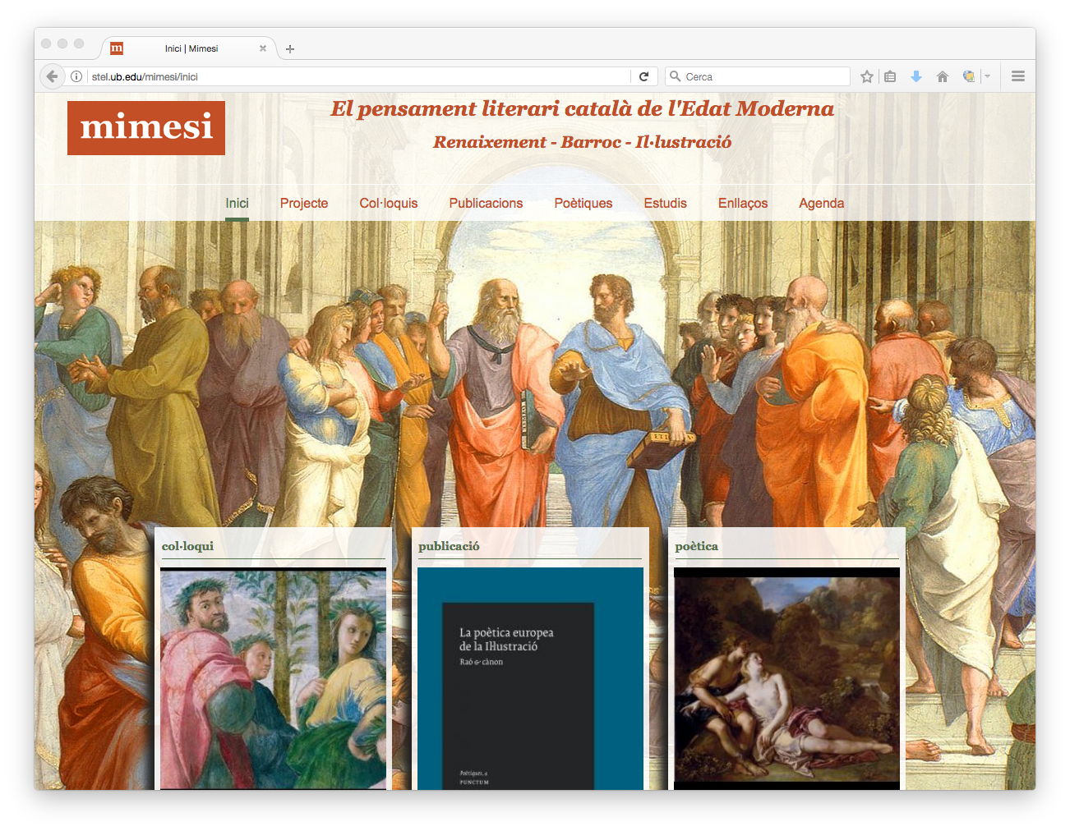The width and height of the screenshot is (1070, 831).
Task: Click the browser back arrow button
Action: point(52,76)
